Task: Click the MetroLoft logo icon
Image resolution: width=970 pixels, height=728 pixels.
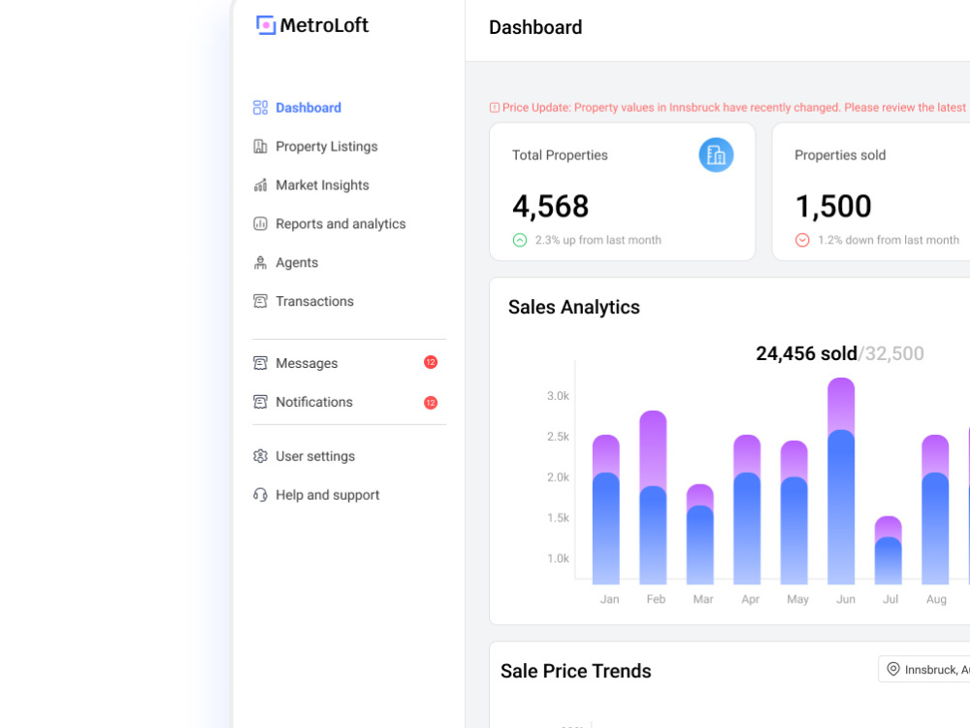Action: pyautogui.click(x=266, y=25)
